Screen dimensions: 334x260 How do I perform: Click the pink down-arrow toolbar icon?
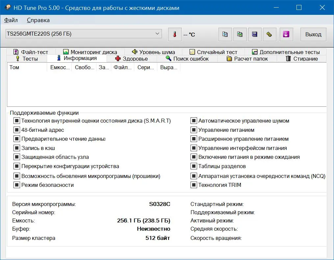pyautogui.click(x=286, y=34)
